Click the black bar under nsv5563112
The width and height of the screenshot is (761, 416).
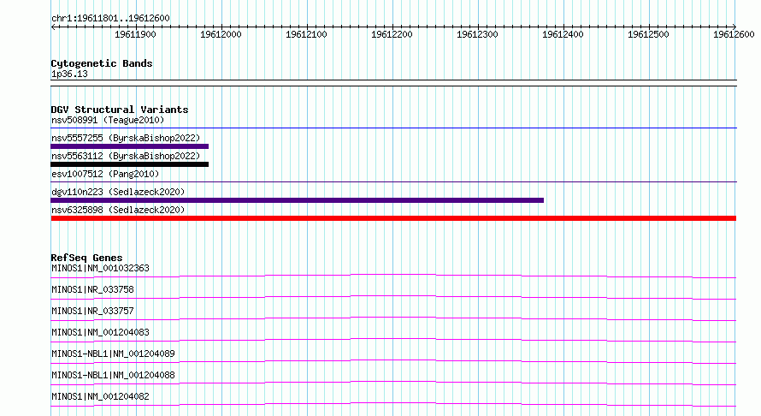(x=130, y=164)
